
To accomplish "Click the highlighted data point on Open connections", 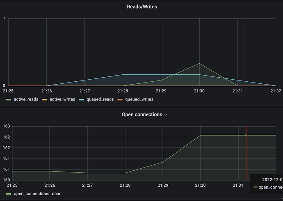I will tap(246, 135).
